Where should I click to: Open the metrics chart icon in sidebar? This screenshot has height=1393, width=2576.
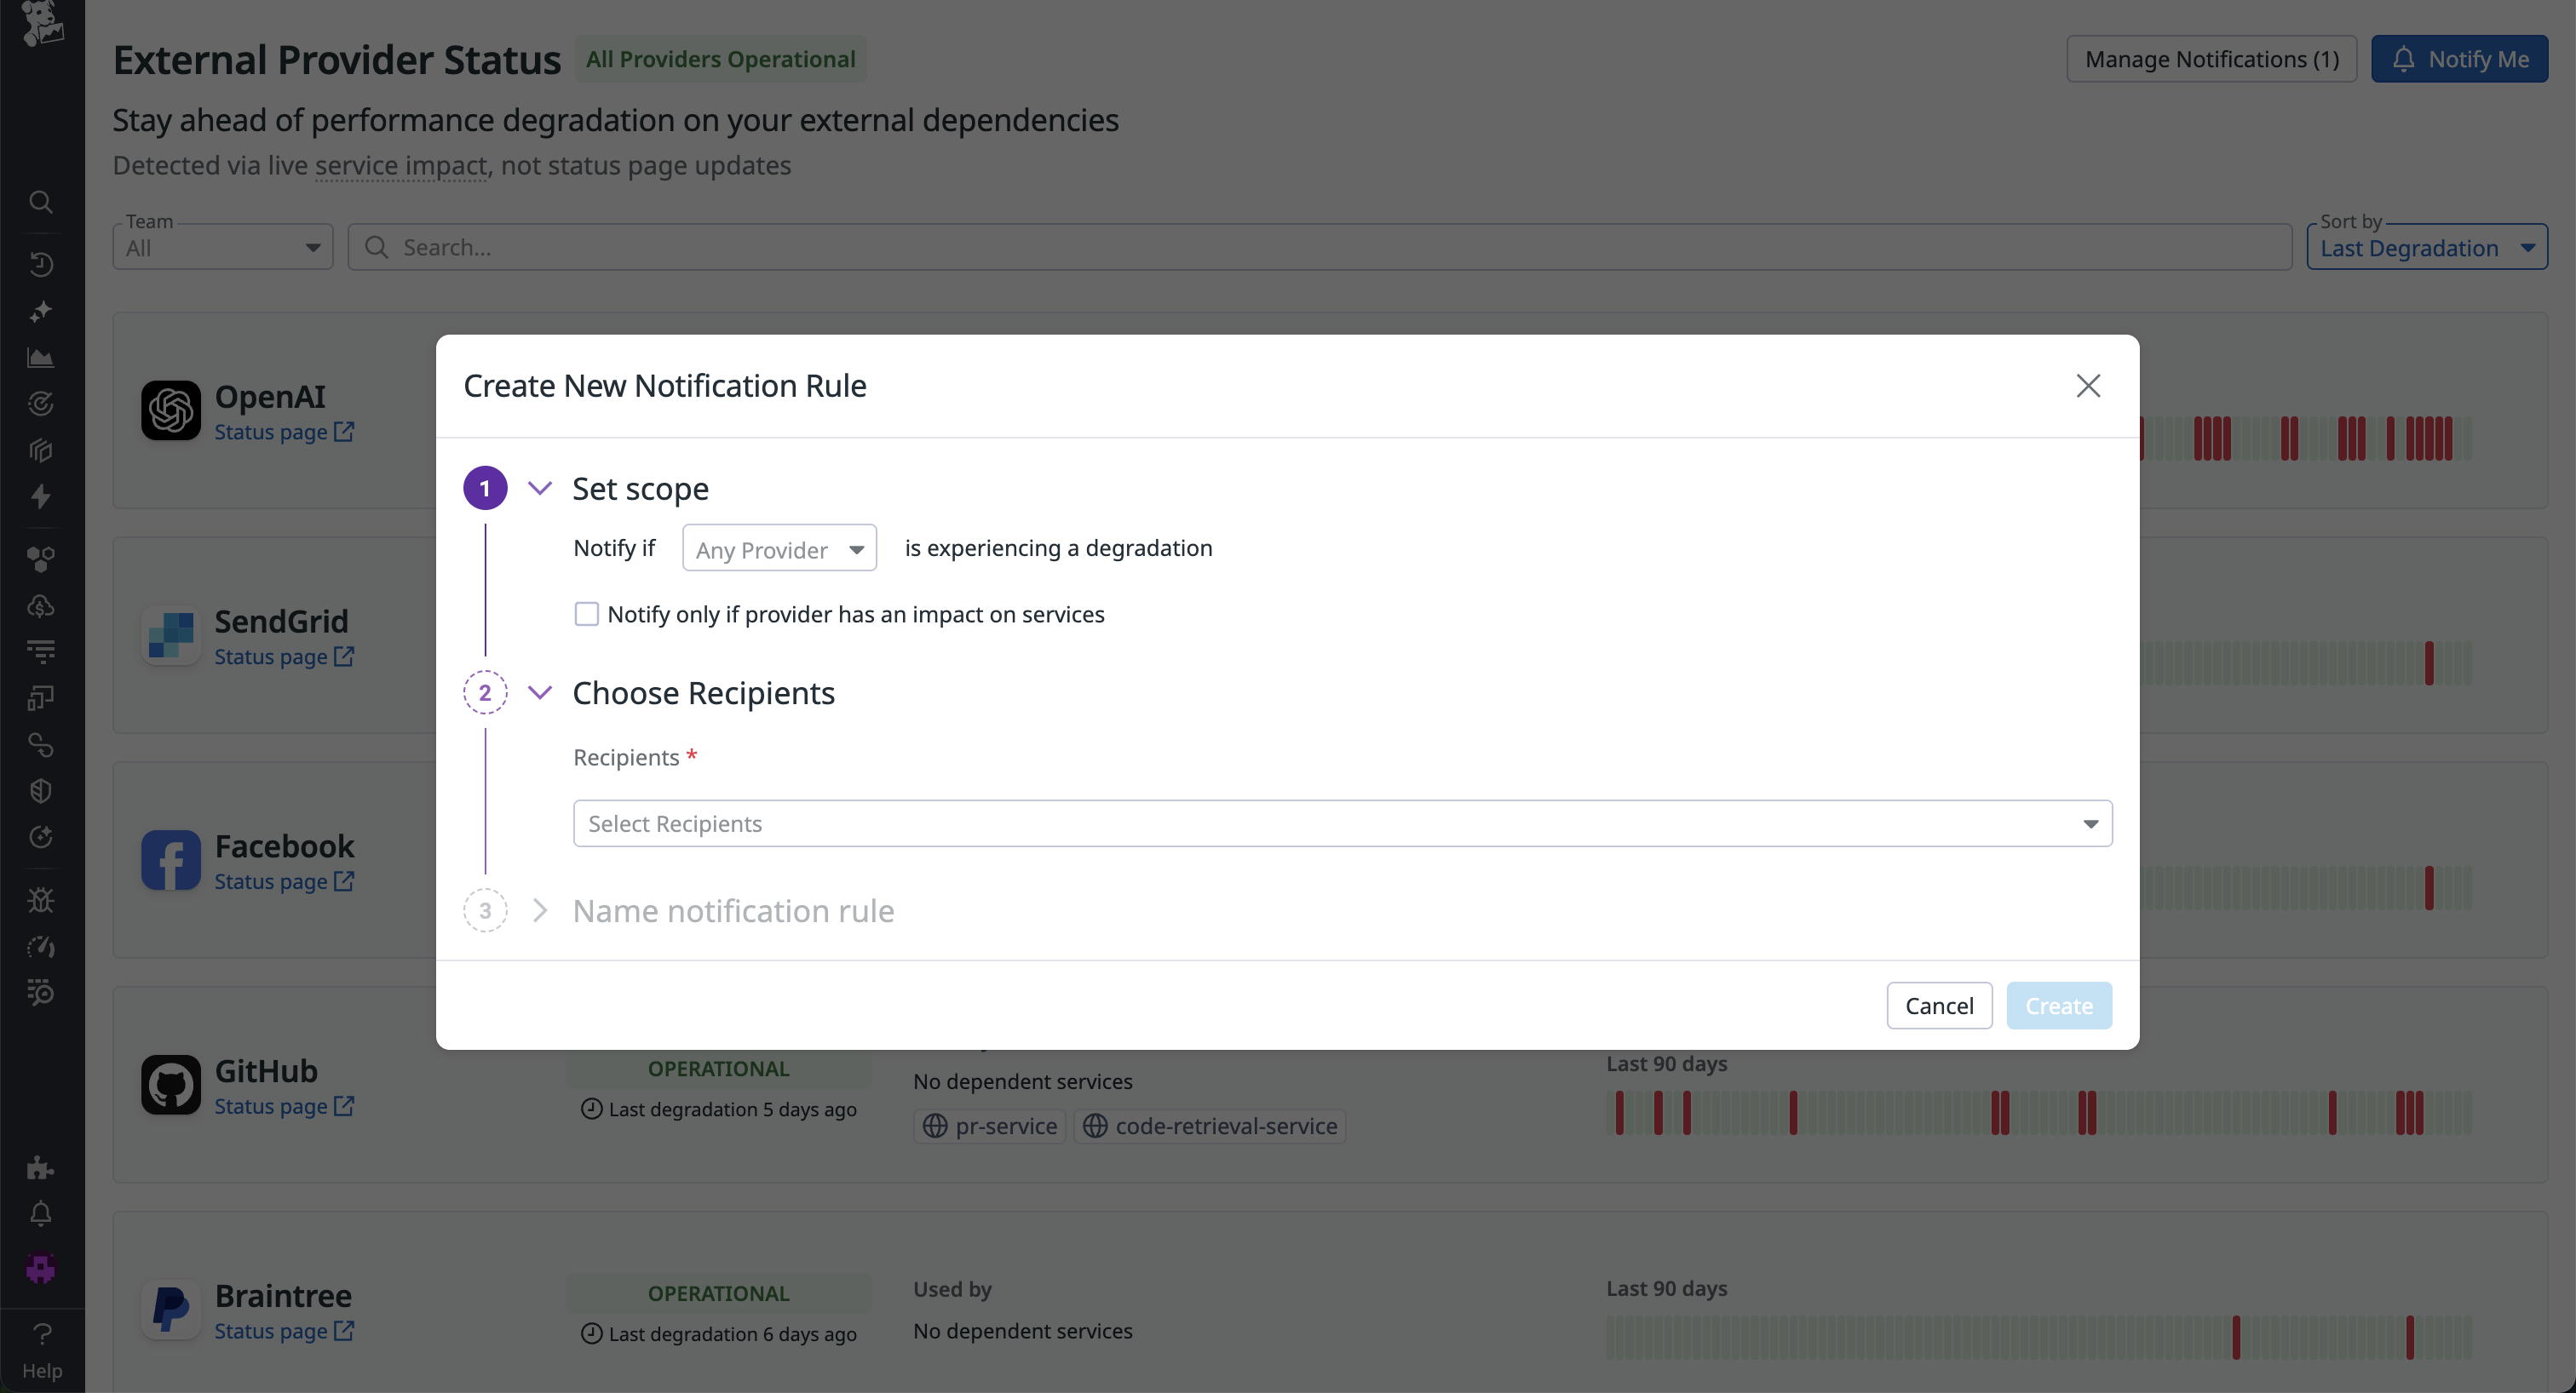[42, 357]
